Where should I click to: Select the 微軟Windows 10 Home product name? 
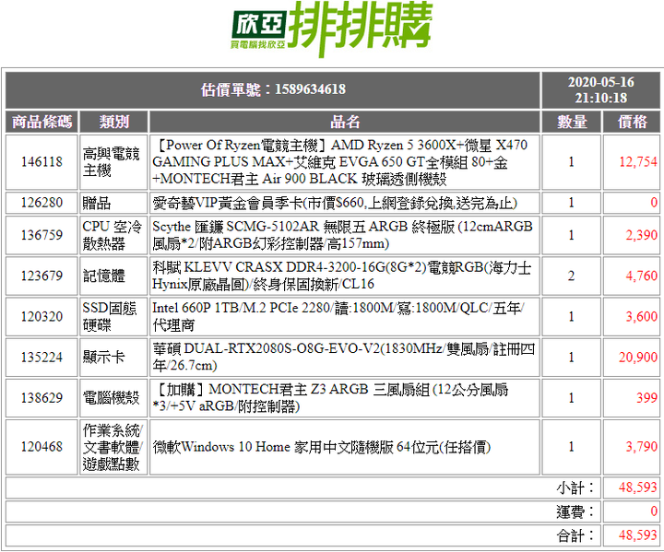click(x=345, y=447)
